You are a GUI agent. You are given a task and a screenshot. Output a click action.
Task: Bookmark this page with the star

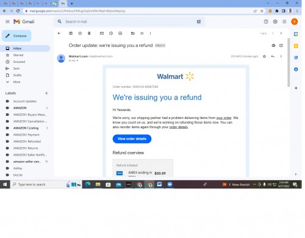tap(262, 11)
